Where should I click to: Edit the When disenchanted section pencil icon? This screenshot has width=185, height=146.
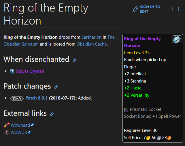pos(75,60)
